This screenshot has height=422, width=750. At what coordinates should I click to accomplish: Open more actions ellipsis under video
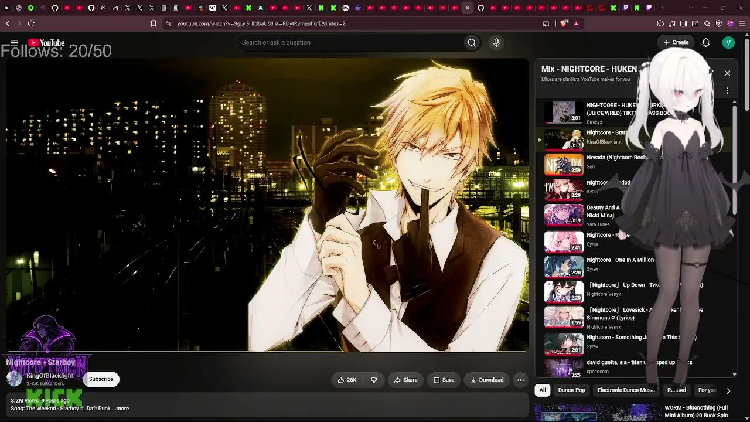pyautogui.click(x=520, y=380)
